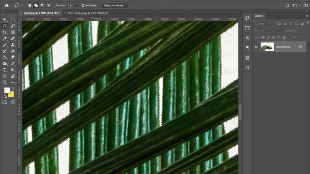Select the Rectangular Marquee tool

click(x=13, y=19)
